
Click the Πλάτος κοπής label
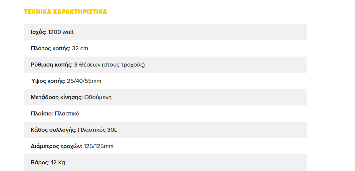(x=50, y=49)
